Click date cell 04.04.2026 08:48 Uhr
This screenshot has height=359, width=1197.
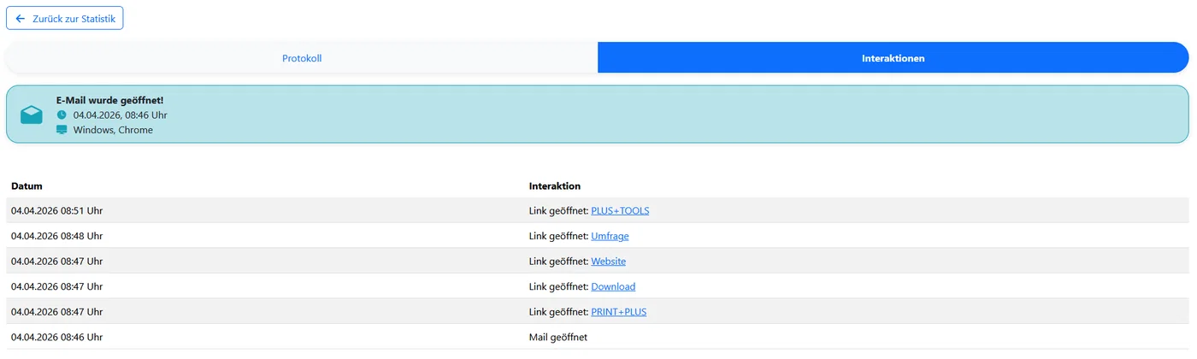[x=56, y=236]
